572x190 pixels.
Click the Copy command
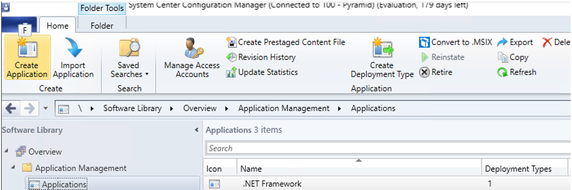513,57
